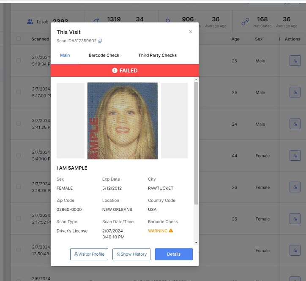Screen dimensions: 306x281
Task: Click the Show History button
Action: pyautogui.click(x=131, y=254)
